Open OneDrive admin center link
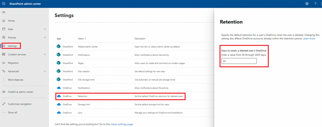Viewport: 322px width, 127px height. 21,92
